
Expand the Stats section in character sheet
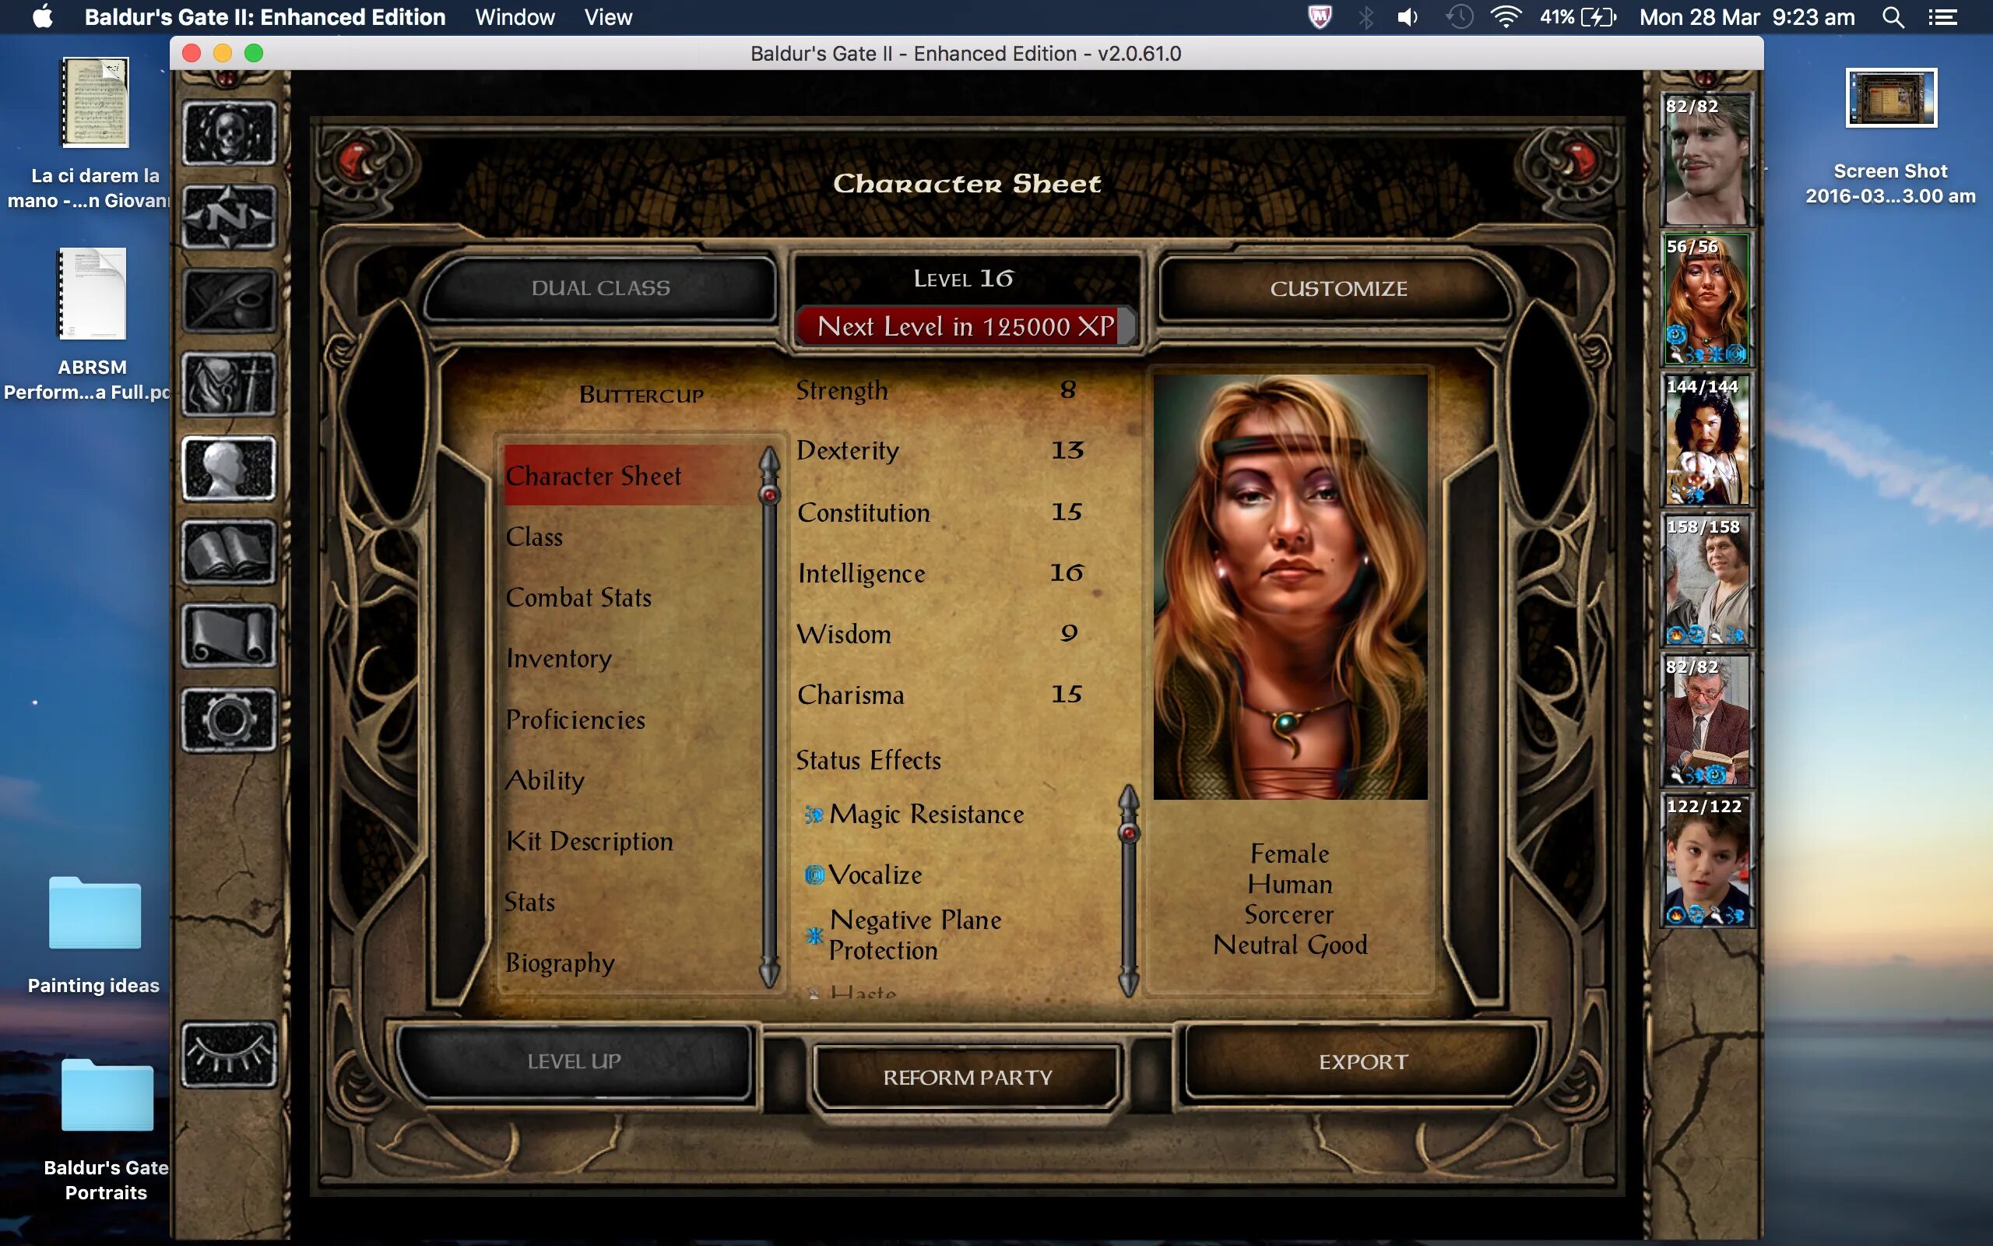pyautogui.click(x=529, y=900)
